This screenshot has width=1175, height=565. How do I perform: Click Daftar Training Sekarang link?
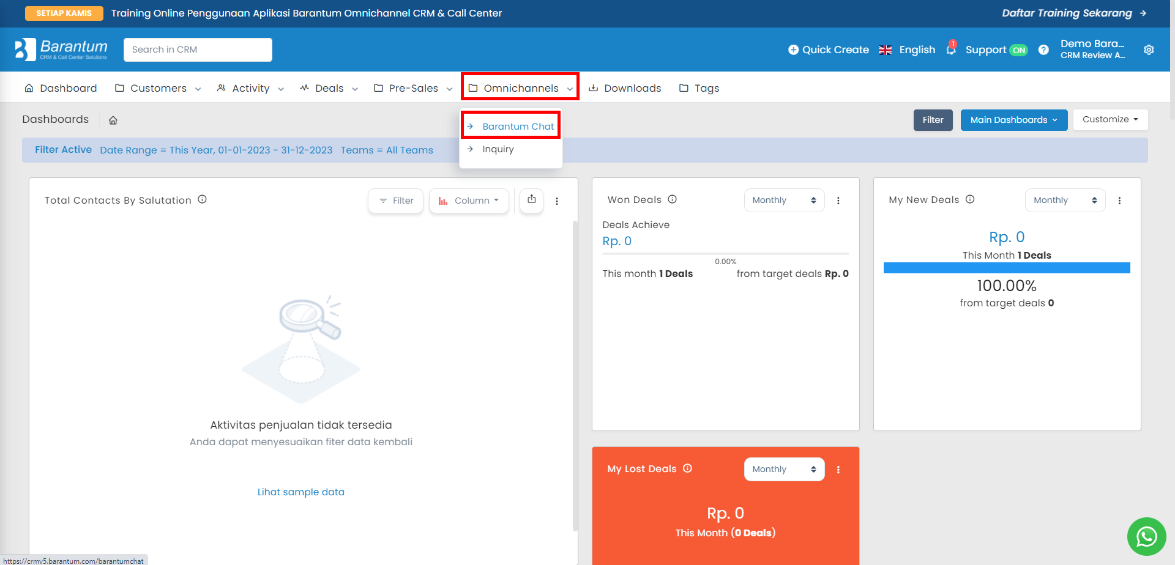(x=1067, y=13)
